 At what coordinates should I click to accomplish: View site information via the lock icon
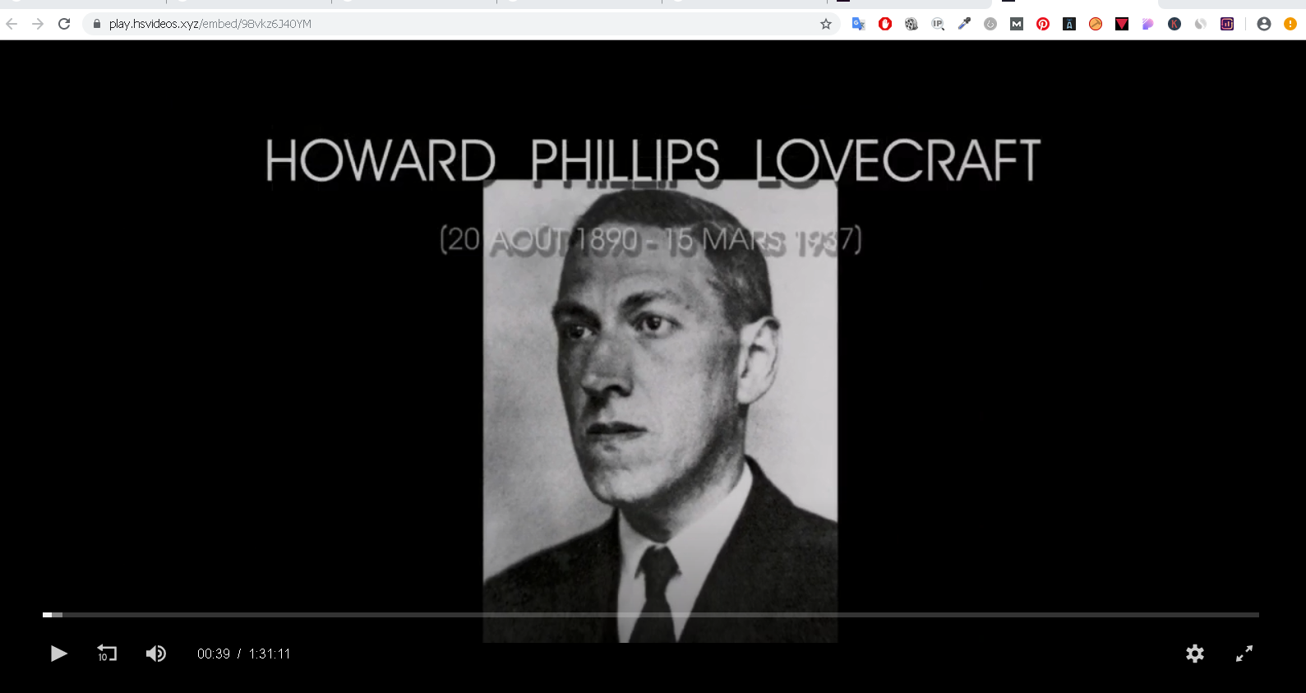[x=97, y=24]
